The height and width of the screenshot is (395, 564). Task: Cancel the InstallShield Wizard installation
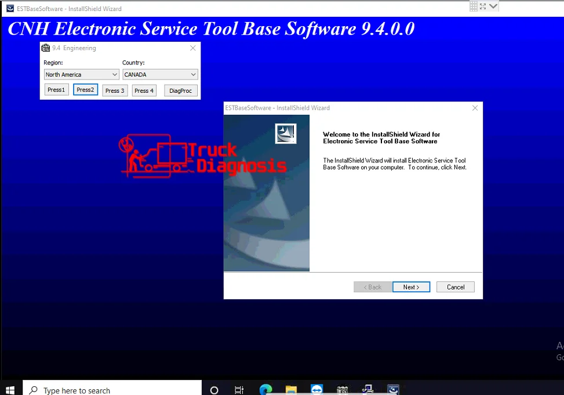coord(456,287)
